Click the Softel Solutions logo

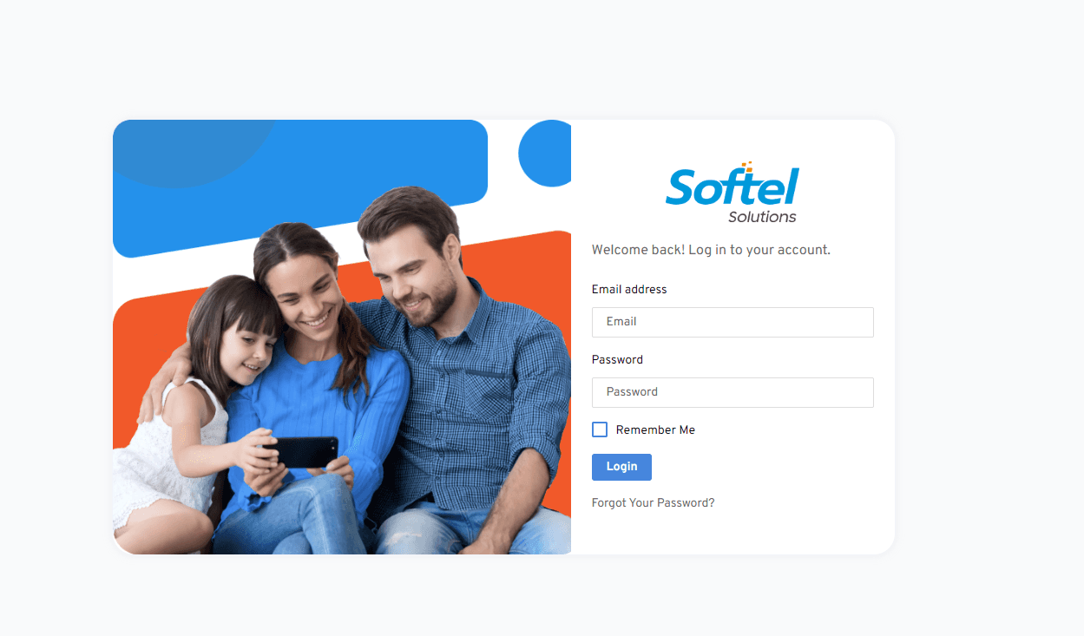[733, 193]
